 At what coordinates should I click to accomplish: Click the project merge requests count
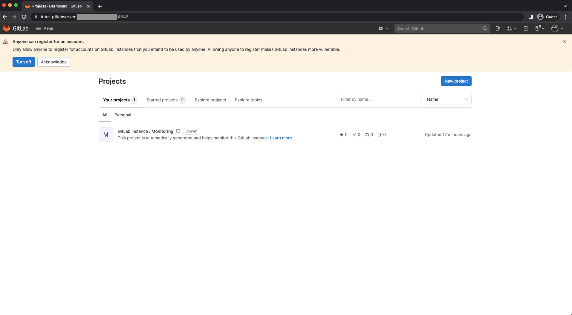point(369,135)
